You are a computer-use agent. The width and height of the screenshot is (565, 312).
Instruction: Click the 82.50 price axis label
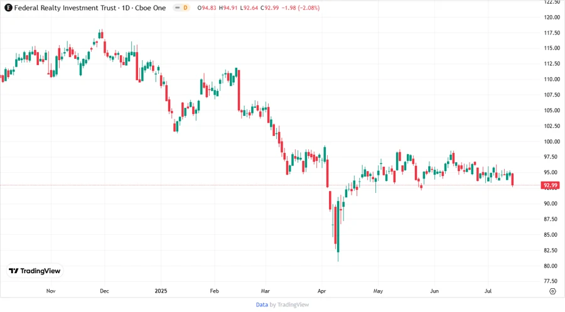(552, 250)
